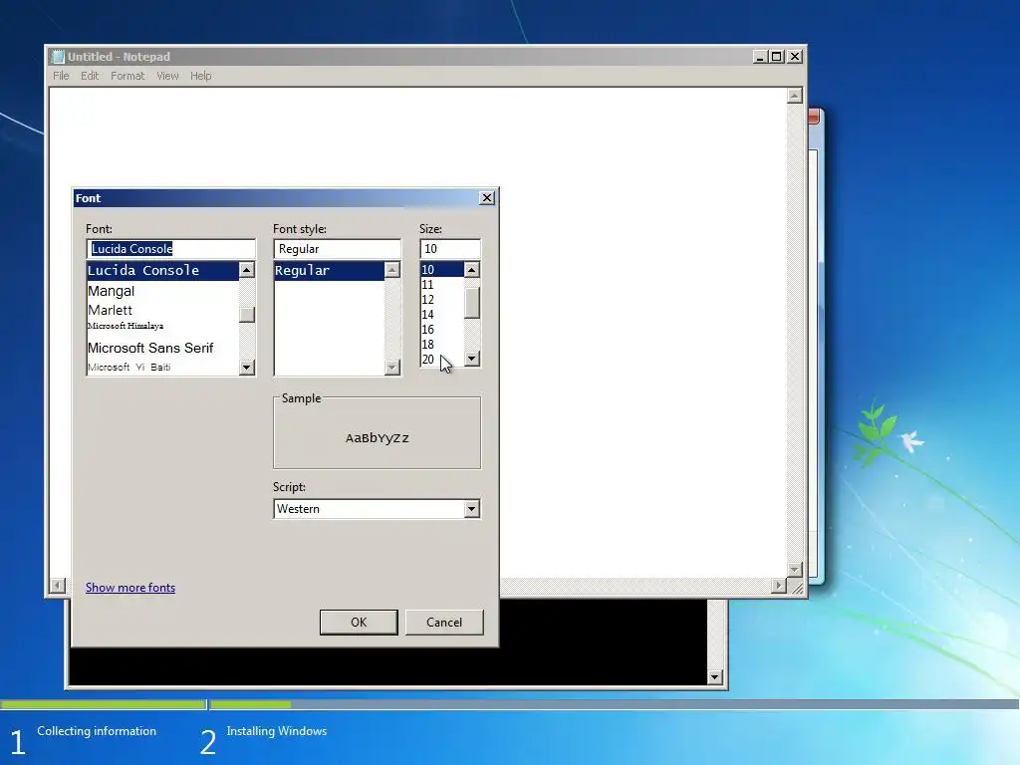Image resolution: width=1020 pixels, height=765 pixels.
Task: Click font list scroll up arrow
Action: 247,269
